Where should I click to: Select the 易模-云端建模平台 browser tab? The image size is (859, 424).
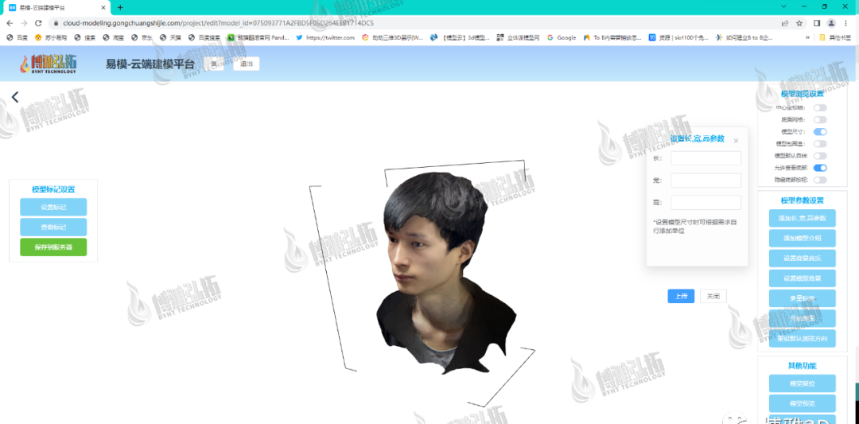pyautogui.click(x=57, y=7)
